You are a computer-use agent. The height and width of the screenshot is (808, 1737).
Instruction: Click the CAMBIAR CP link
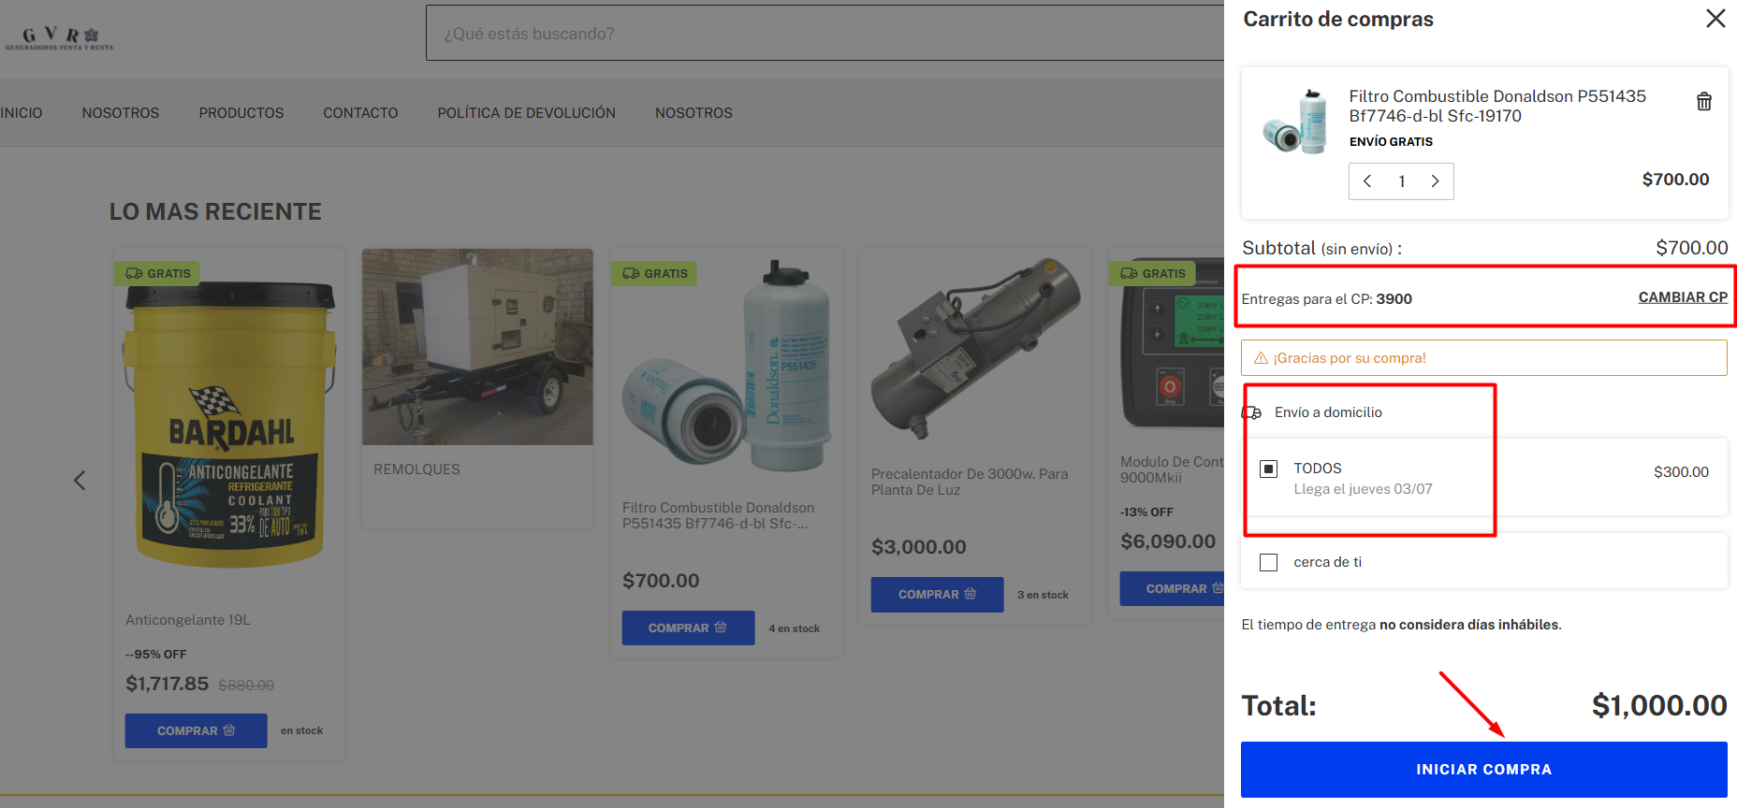click(x=1683, y=297)
